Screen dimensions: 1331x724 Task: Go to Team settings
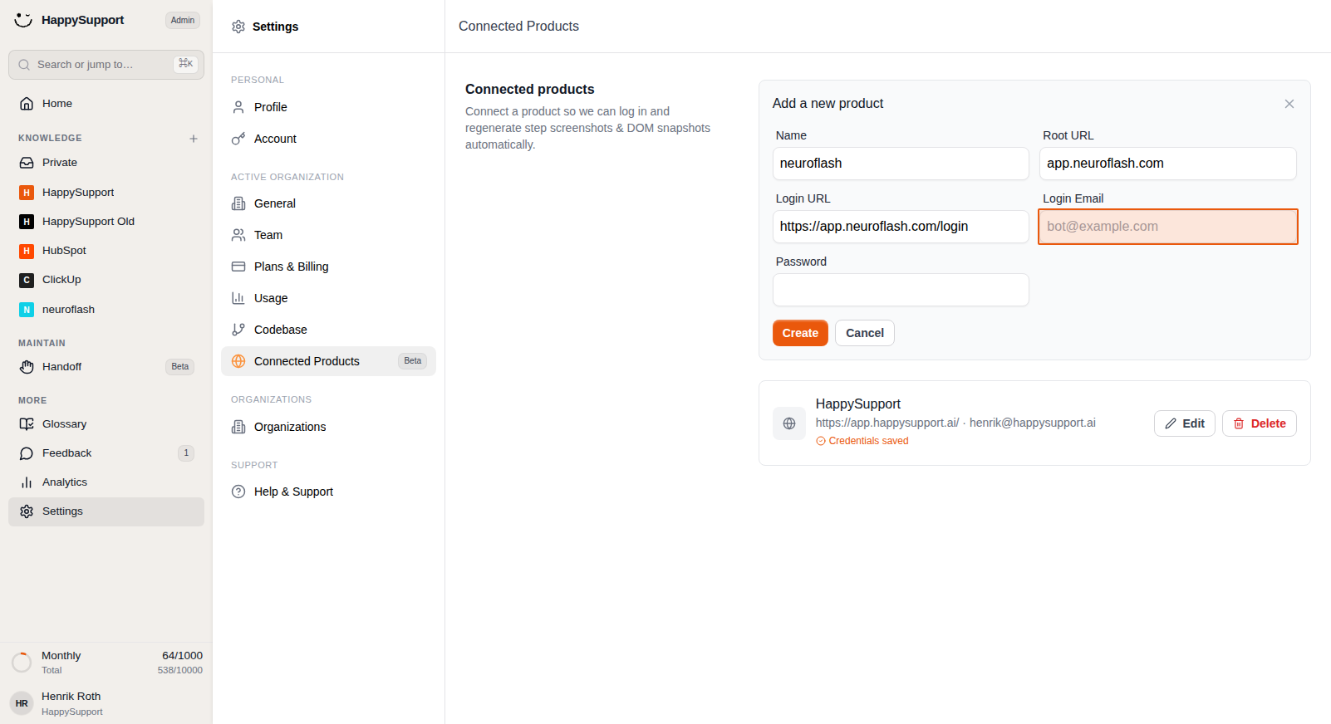tap(328, 235)
